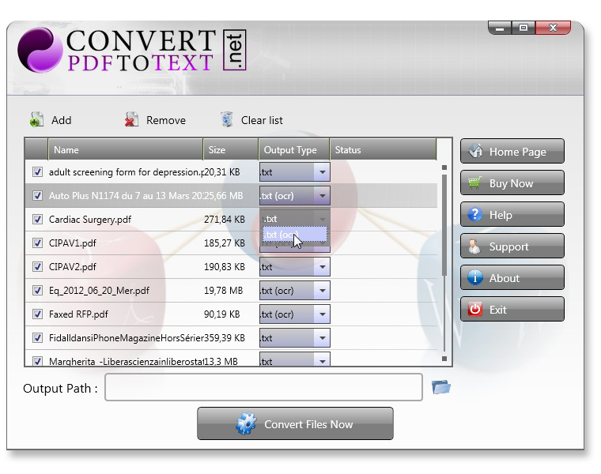Sort by the Size column header
The image size is (601, 474).
point(230,149)
